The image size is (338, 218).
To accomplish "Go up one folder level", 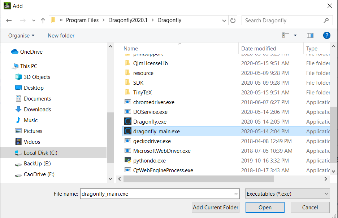I will (43, 21).
